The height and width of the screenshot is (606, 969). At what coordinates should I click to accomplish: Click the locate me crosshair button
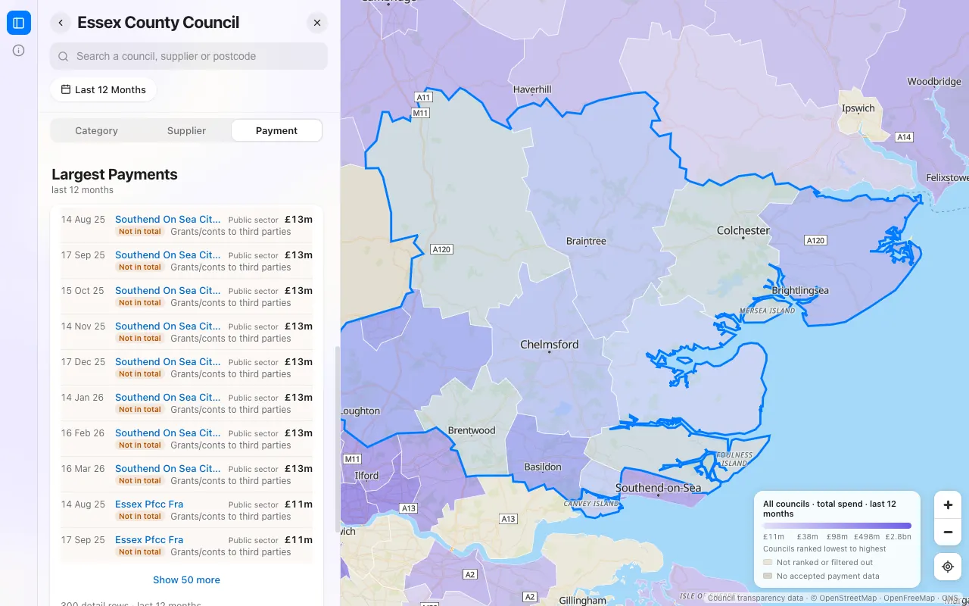point(948,567)
